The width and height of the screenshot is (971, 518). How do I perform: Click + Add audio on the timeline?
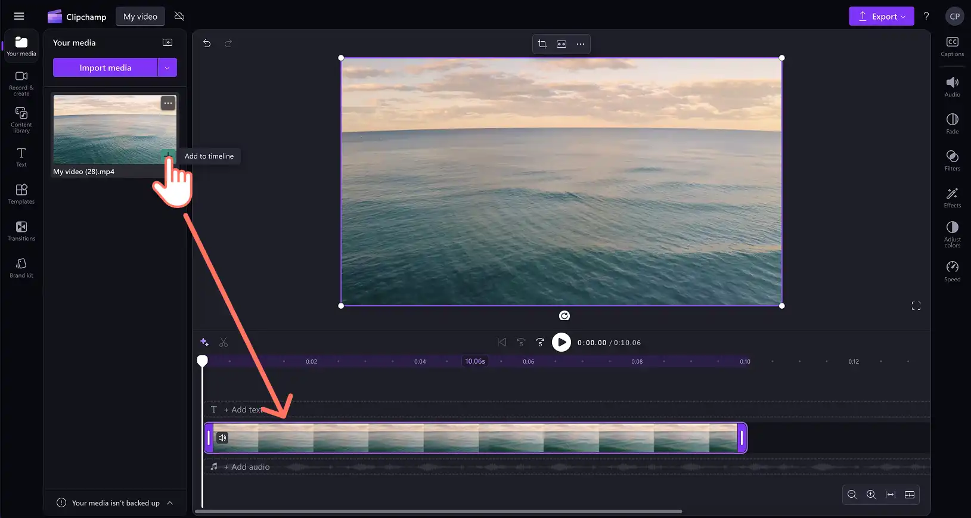coord(247,467)
